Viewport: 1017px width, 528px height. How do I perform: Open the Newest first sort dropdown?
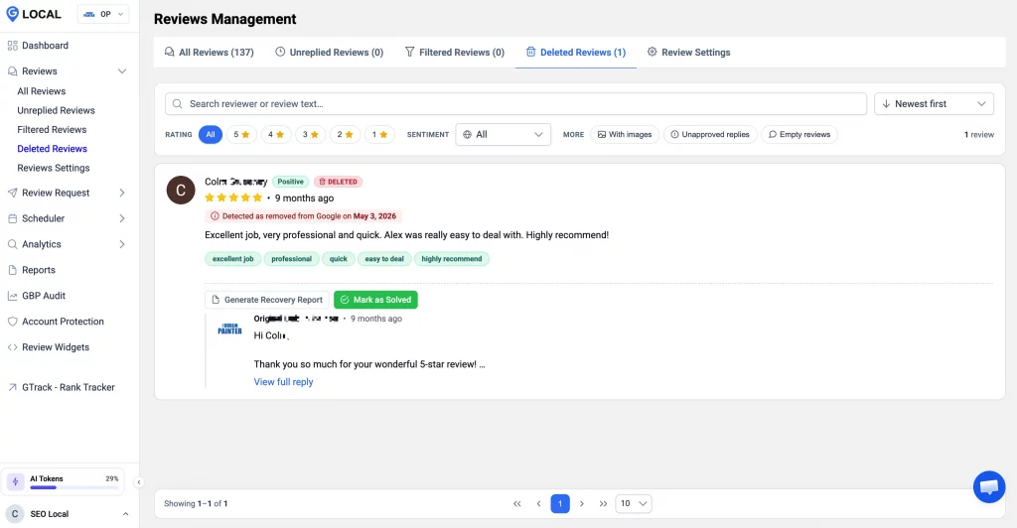pyautogui.click(x=934, y=103)
